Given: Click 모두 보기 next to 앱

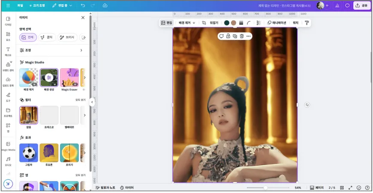Looking at the screenshot, I should point(81,175).
